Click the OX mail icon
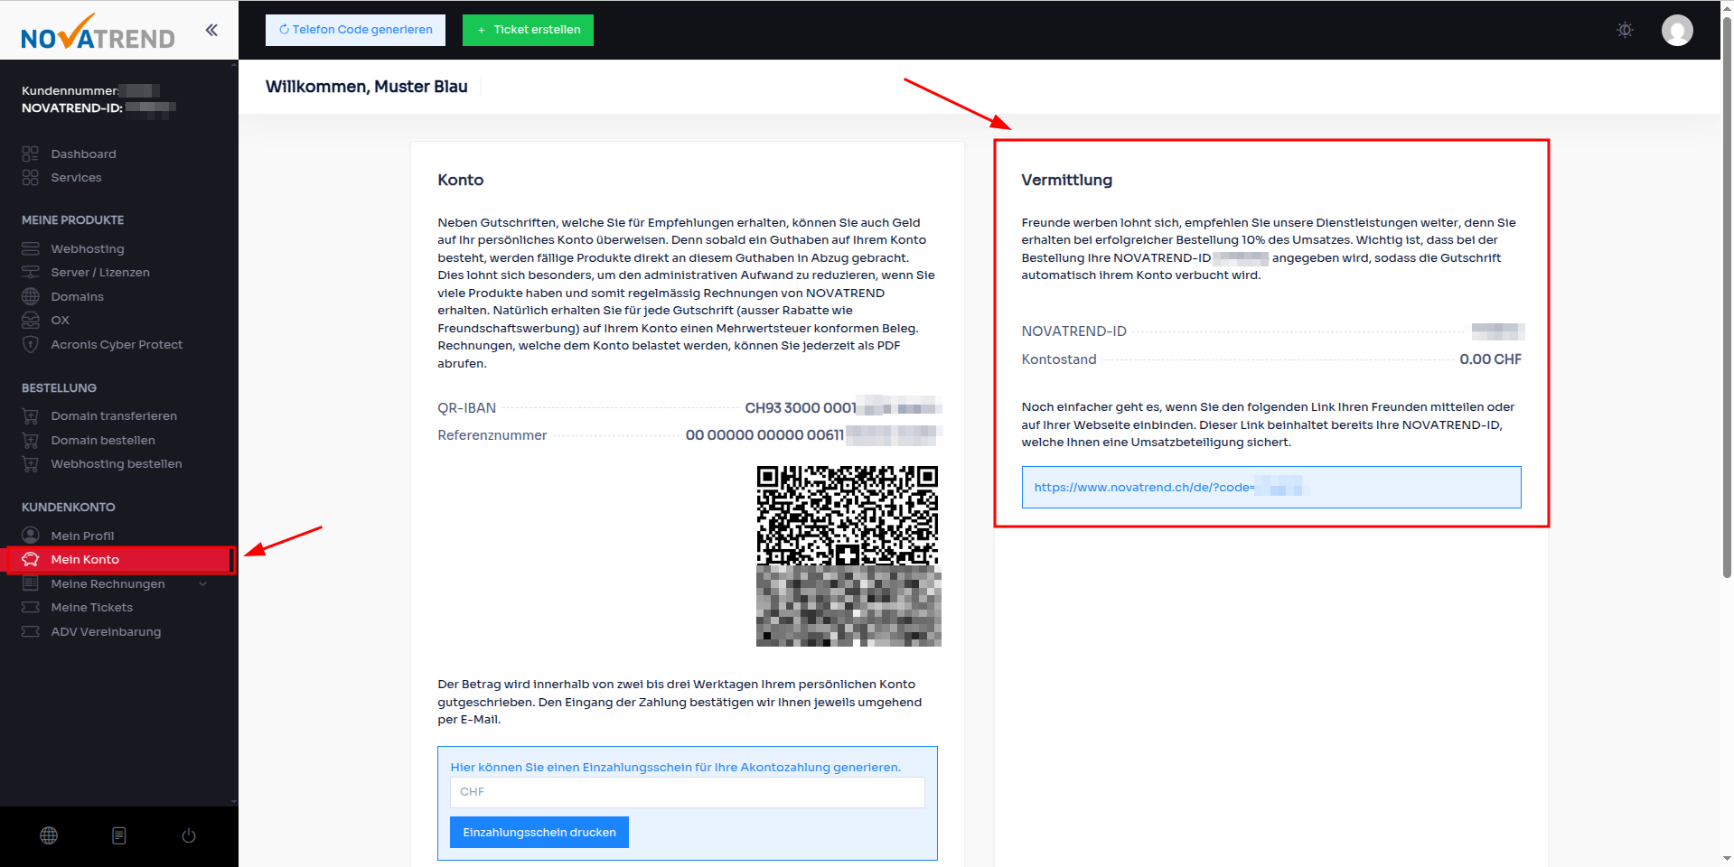The height and width of the screenshot is (867, 1734). click(31, 320)
